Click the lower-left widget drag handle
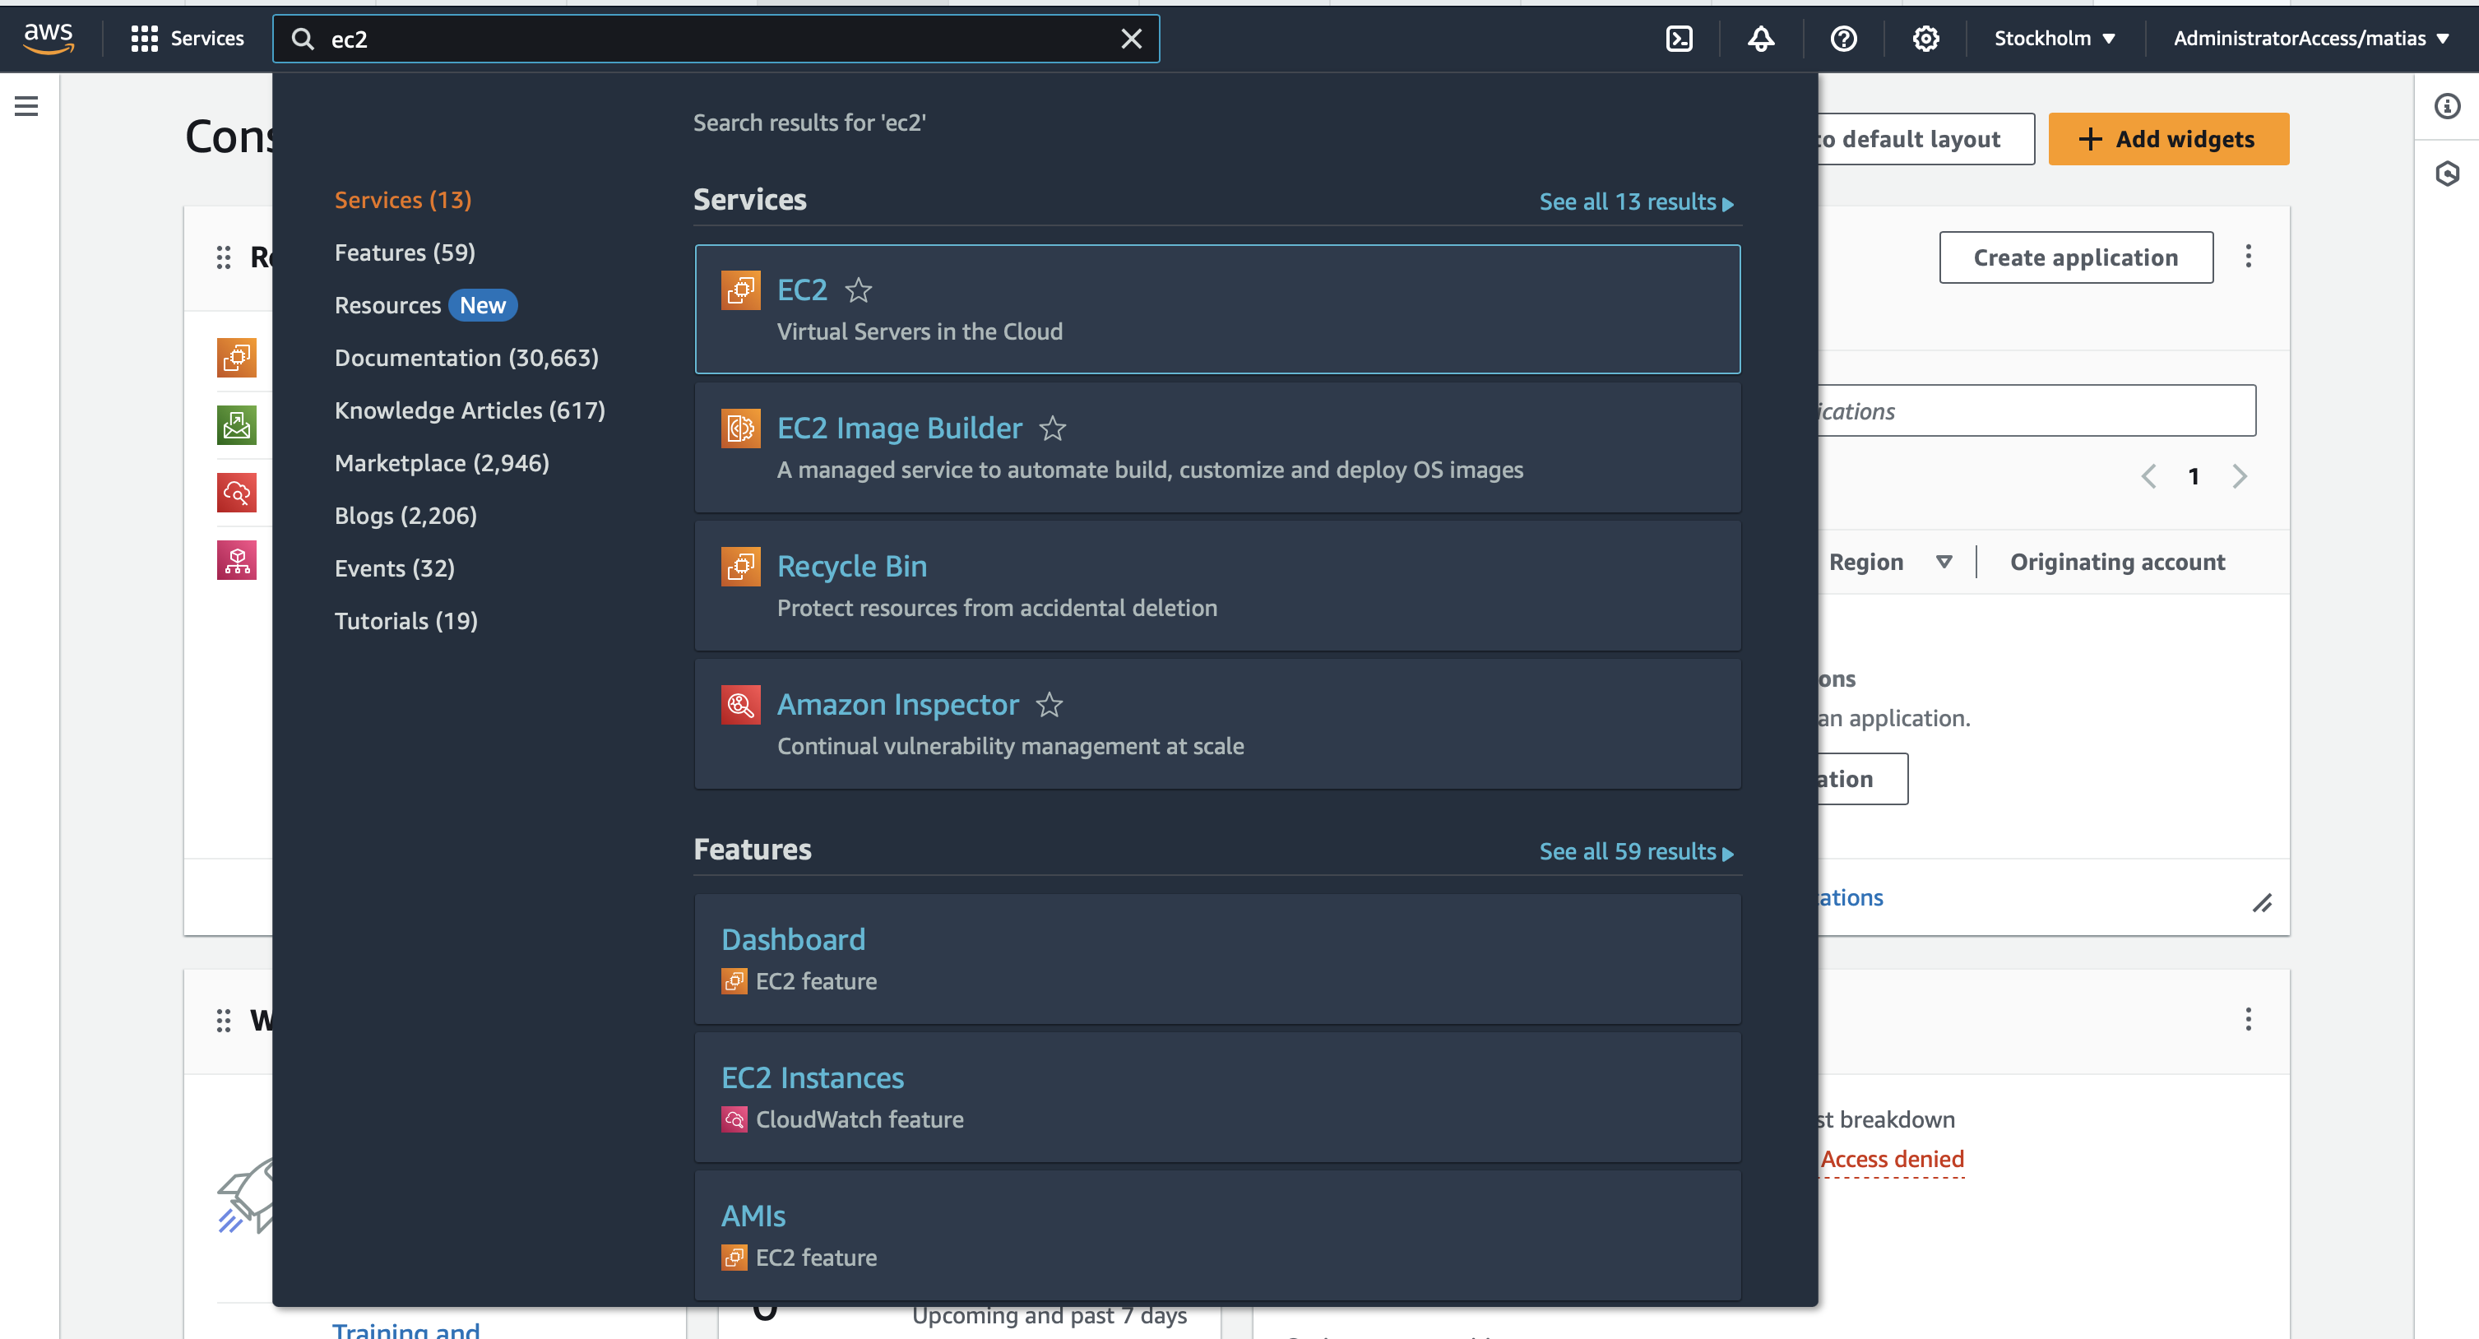 [223, 1021]
